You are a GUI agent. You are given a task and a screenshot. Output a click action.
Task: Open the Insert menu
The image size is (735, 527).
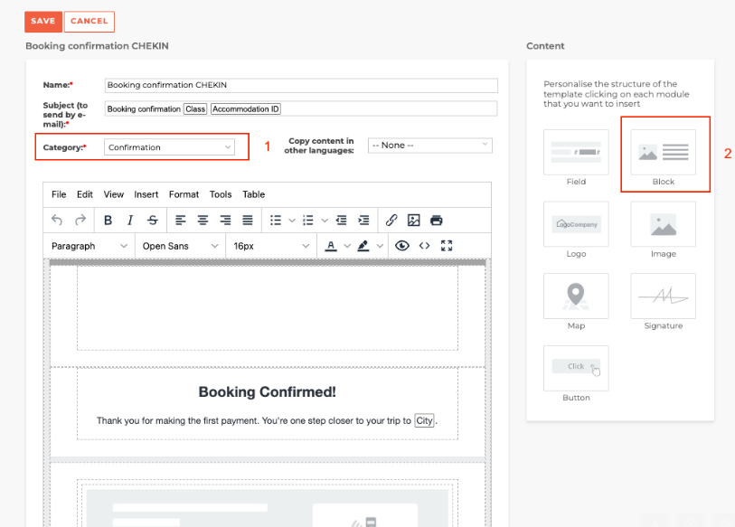(x=146, y=194)
